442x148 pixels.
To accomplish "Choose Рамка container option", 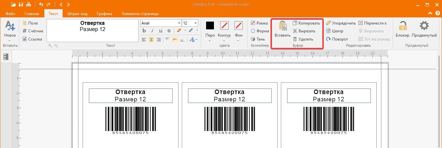I will (259, 23).
